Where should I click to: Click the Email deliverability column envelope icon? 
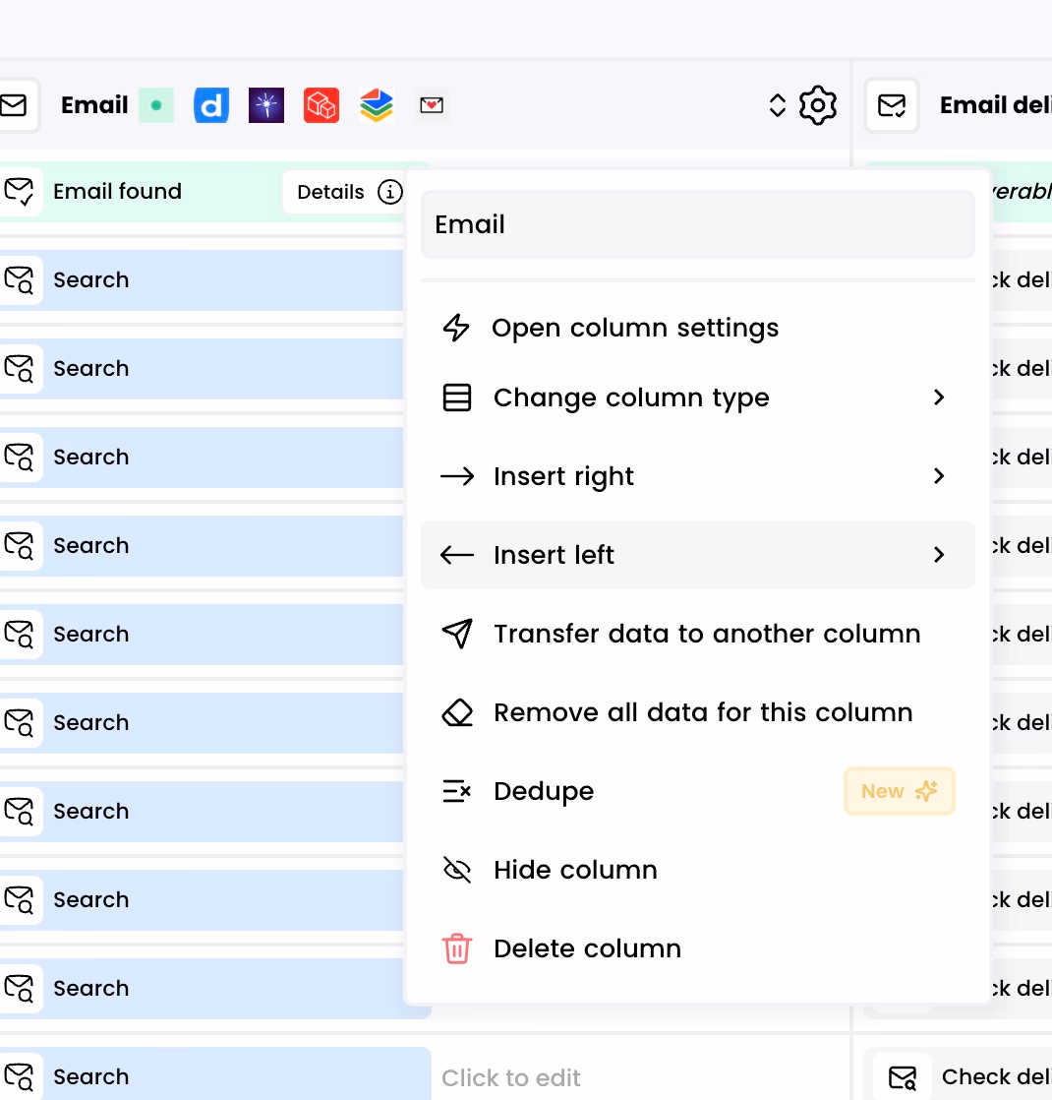[x=892, y=105]
